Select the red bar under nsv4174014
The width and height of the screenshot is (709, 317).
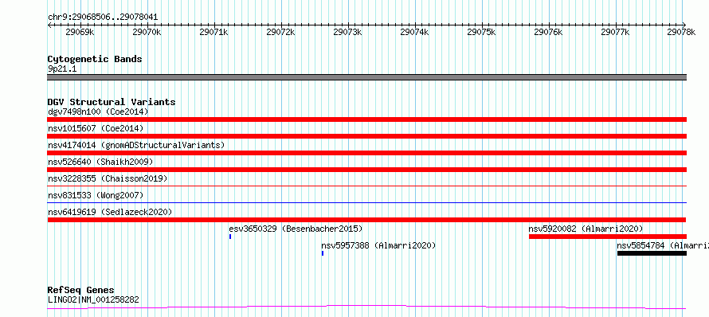point(367,153)
